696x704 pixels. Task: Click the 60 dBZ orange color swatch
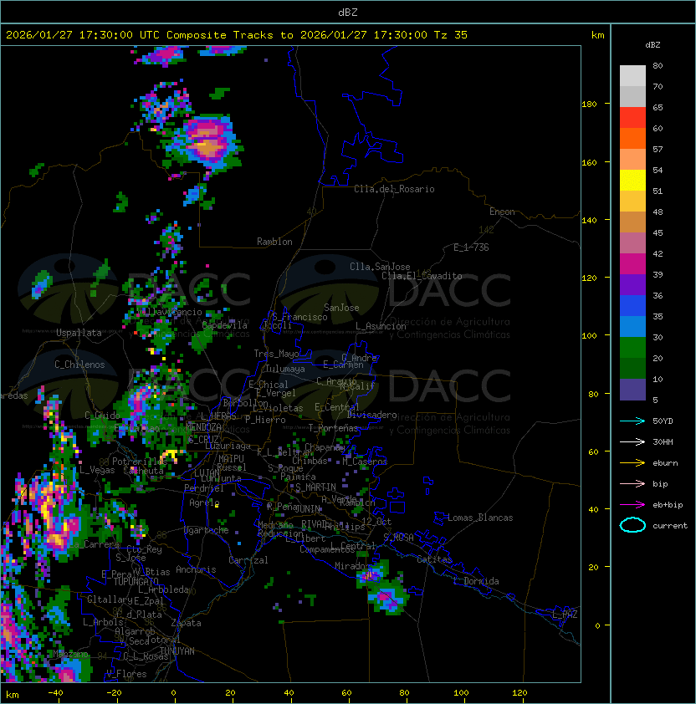(632, 139)
